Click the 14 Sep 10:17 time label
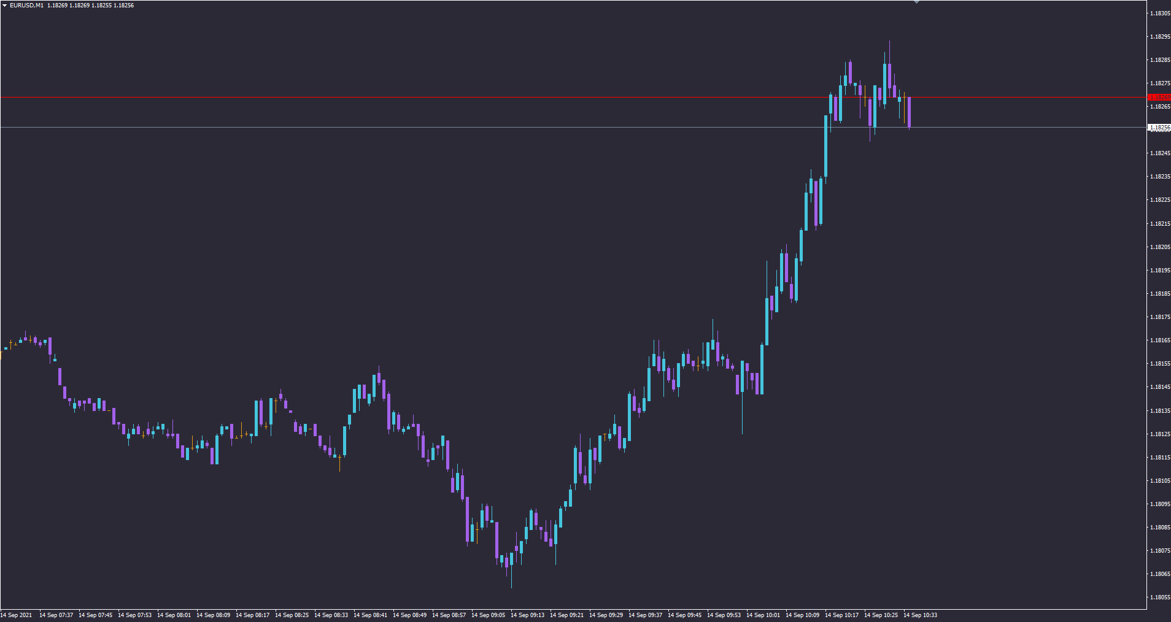1171x622 pixels. coord(841,615)
